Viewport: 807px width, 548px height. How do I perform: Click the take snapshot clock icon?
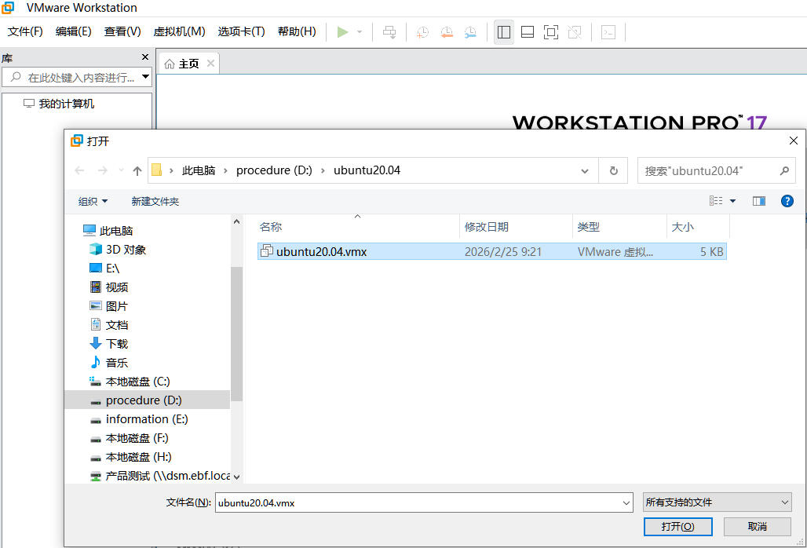(422, 32)
